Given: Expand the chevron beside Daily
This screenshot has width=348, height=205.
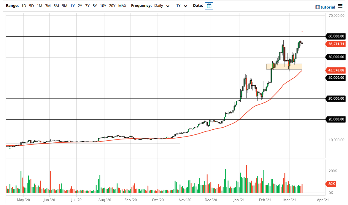Looking at the screenshot, I should (x=168, y=6).
